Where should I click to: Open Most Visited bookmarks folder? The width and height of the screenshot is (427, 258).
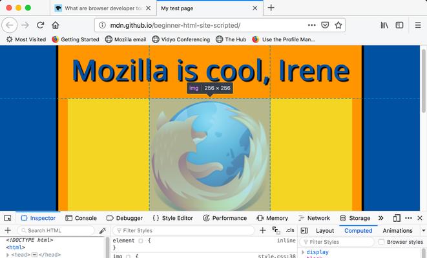click(x=26, y=39)
